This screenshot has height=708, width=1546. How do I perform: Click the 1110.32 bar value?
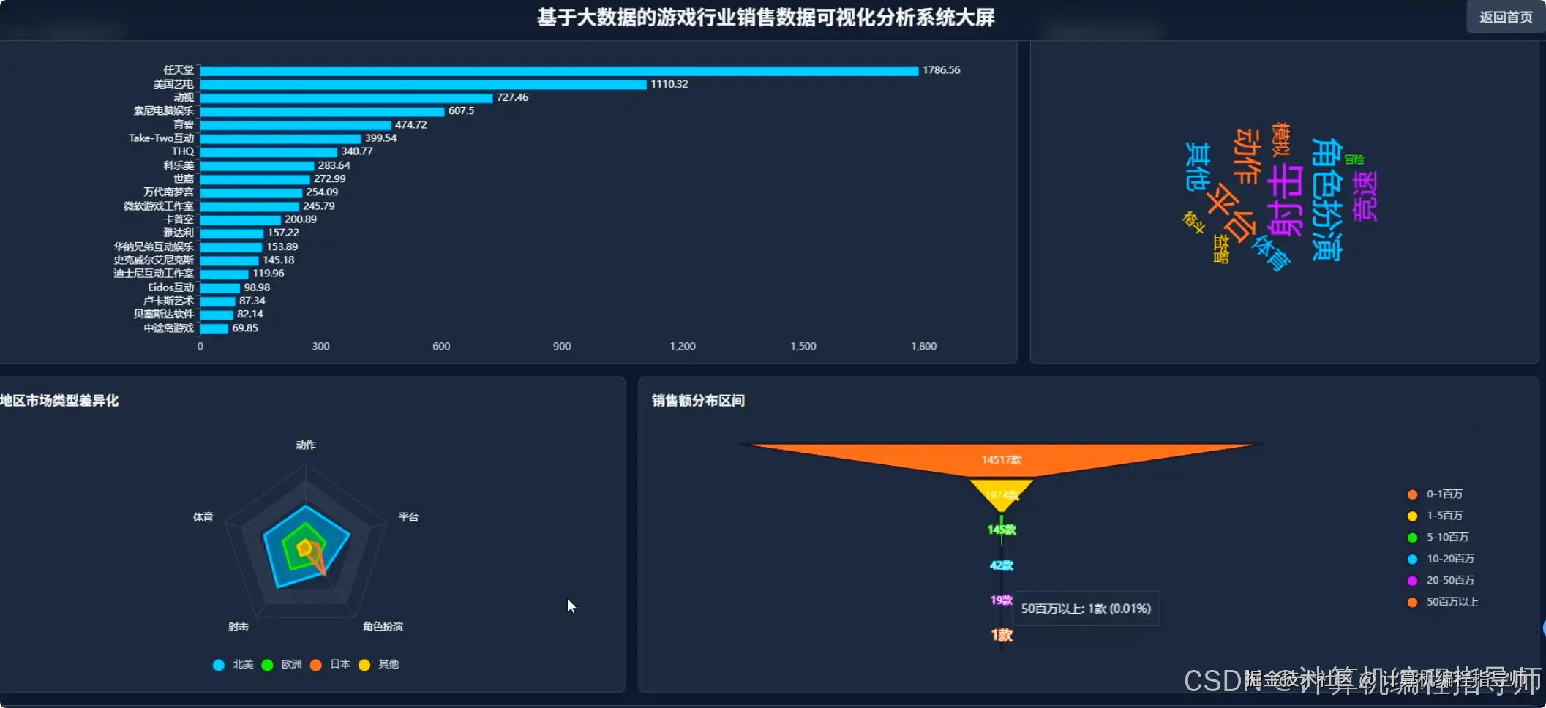(x=669, y=84)
